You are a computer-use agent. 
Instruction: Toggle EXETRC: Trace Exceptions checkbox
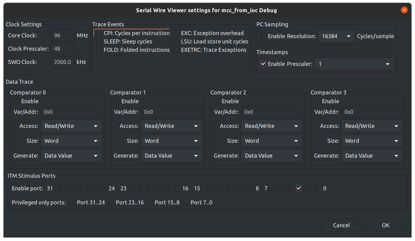(x=176, y=50)
